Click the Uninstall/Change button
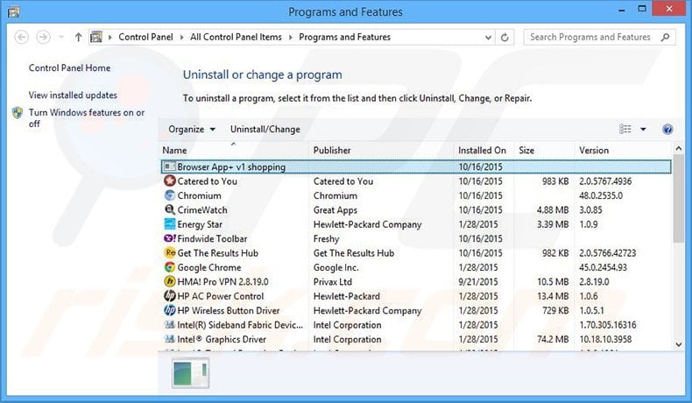The height and width of the screenshot is (403, 692). click(265, 130)
